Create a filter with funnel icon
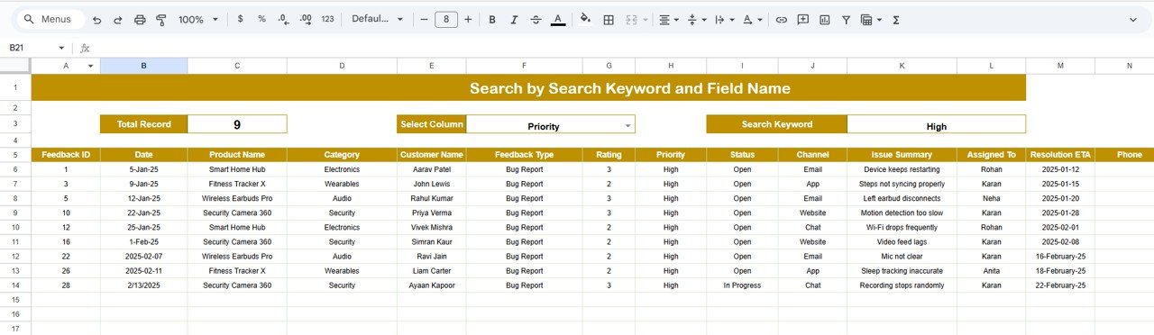 click(846, 19)
